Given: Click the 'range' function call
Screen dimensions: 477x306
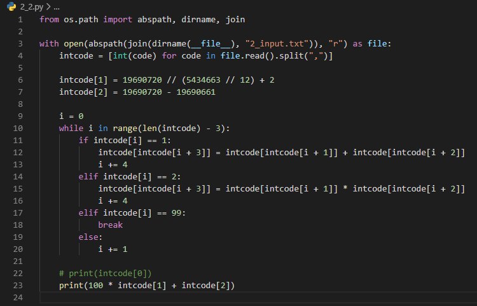Looking at the screenshot, I should coord(125,129).
